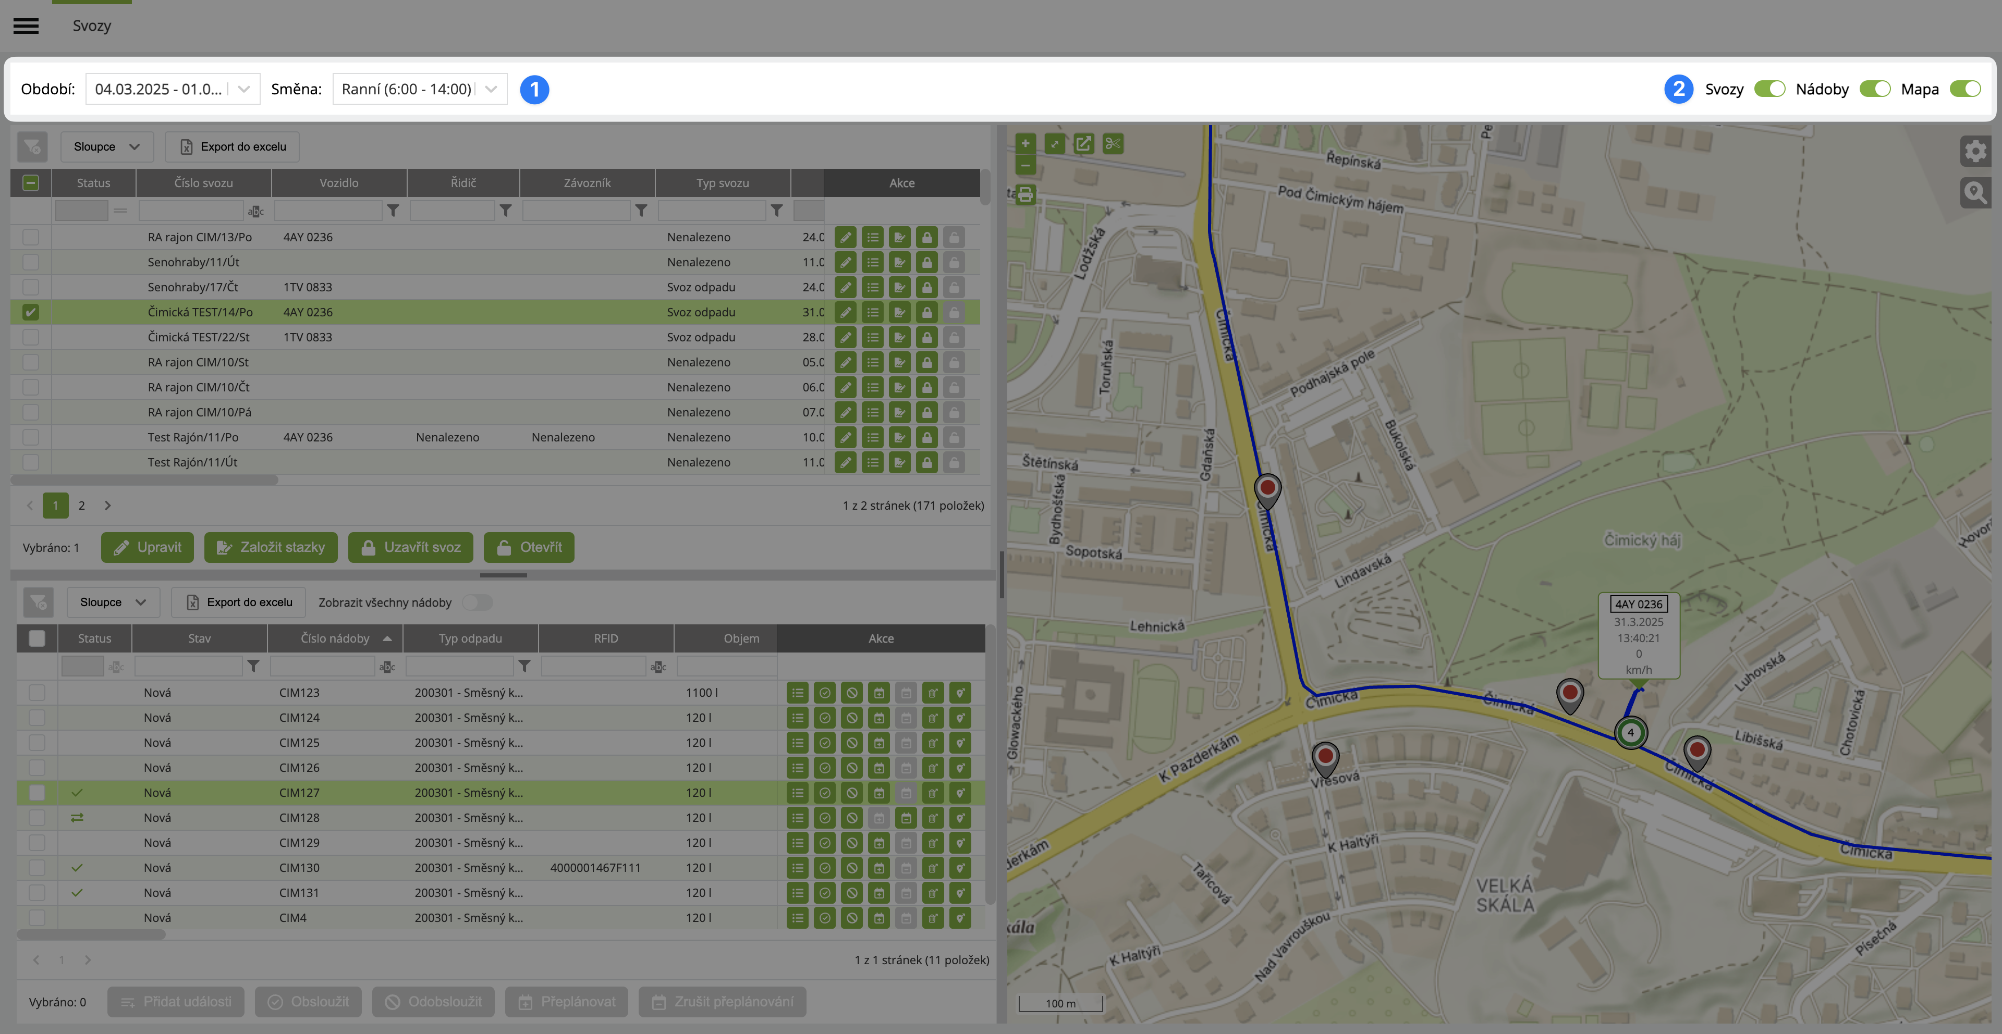
Task: Click the map settings gear icon
Action: [x=1975, y=151]
